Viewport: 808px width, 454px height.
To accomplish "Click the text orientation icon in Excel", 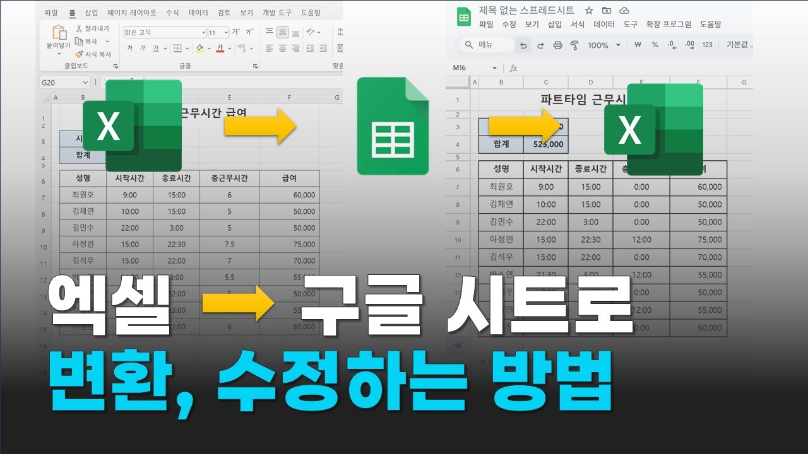I will (x=311, y=32).
